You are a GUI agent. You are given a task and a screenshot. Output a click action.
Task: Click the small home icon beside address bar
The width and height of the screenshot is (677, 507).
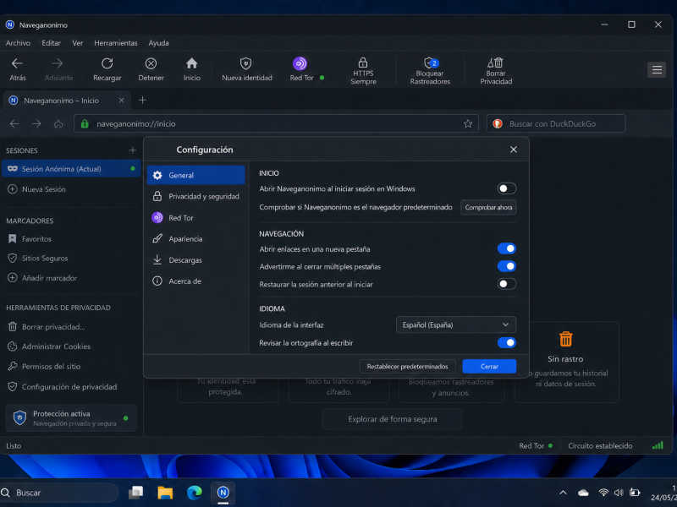(58, 124)
